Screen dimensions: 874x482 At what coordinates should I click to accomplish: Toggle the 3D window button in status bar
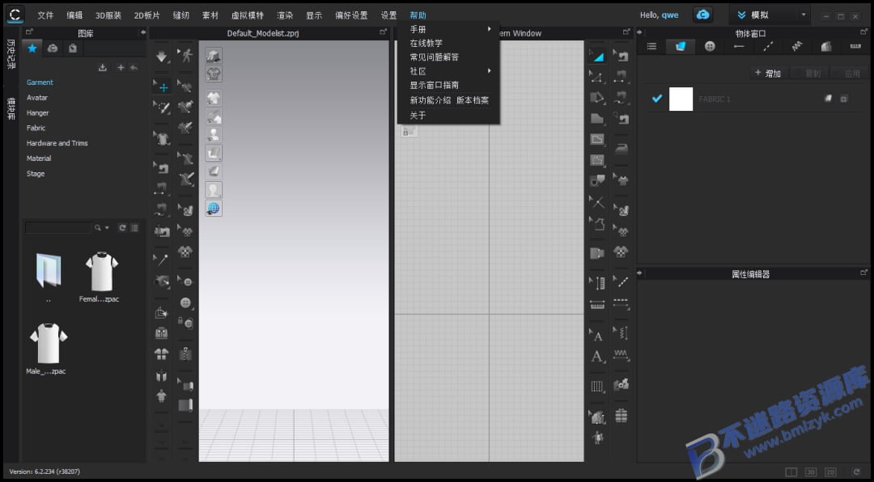tap(811, 472)
